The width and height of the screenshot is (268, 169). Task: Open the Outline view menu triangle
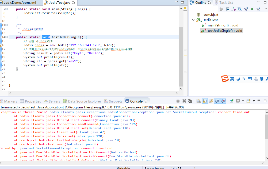(266, 8)
